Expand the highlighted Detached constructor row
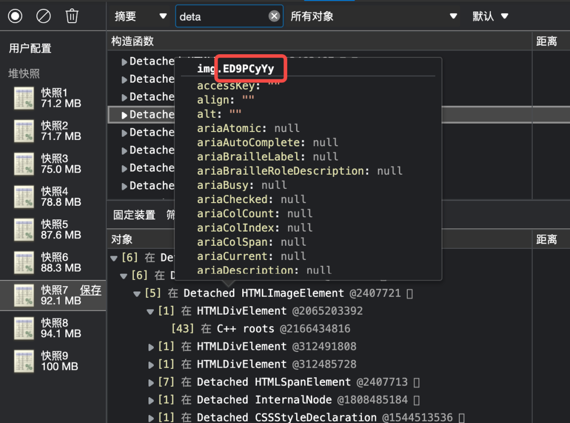This screenshot has height=423, width=570. pos(125,115)
